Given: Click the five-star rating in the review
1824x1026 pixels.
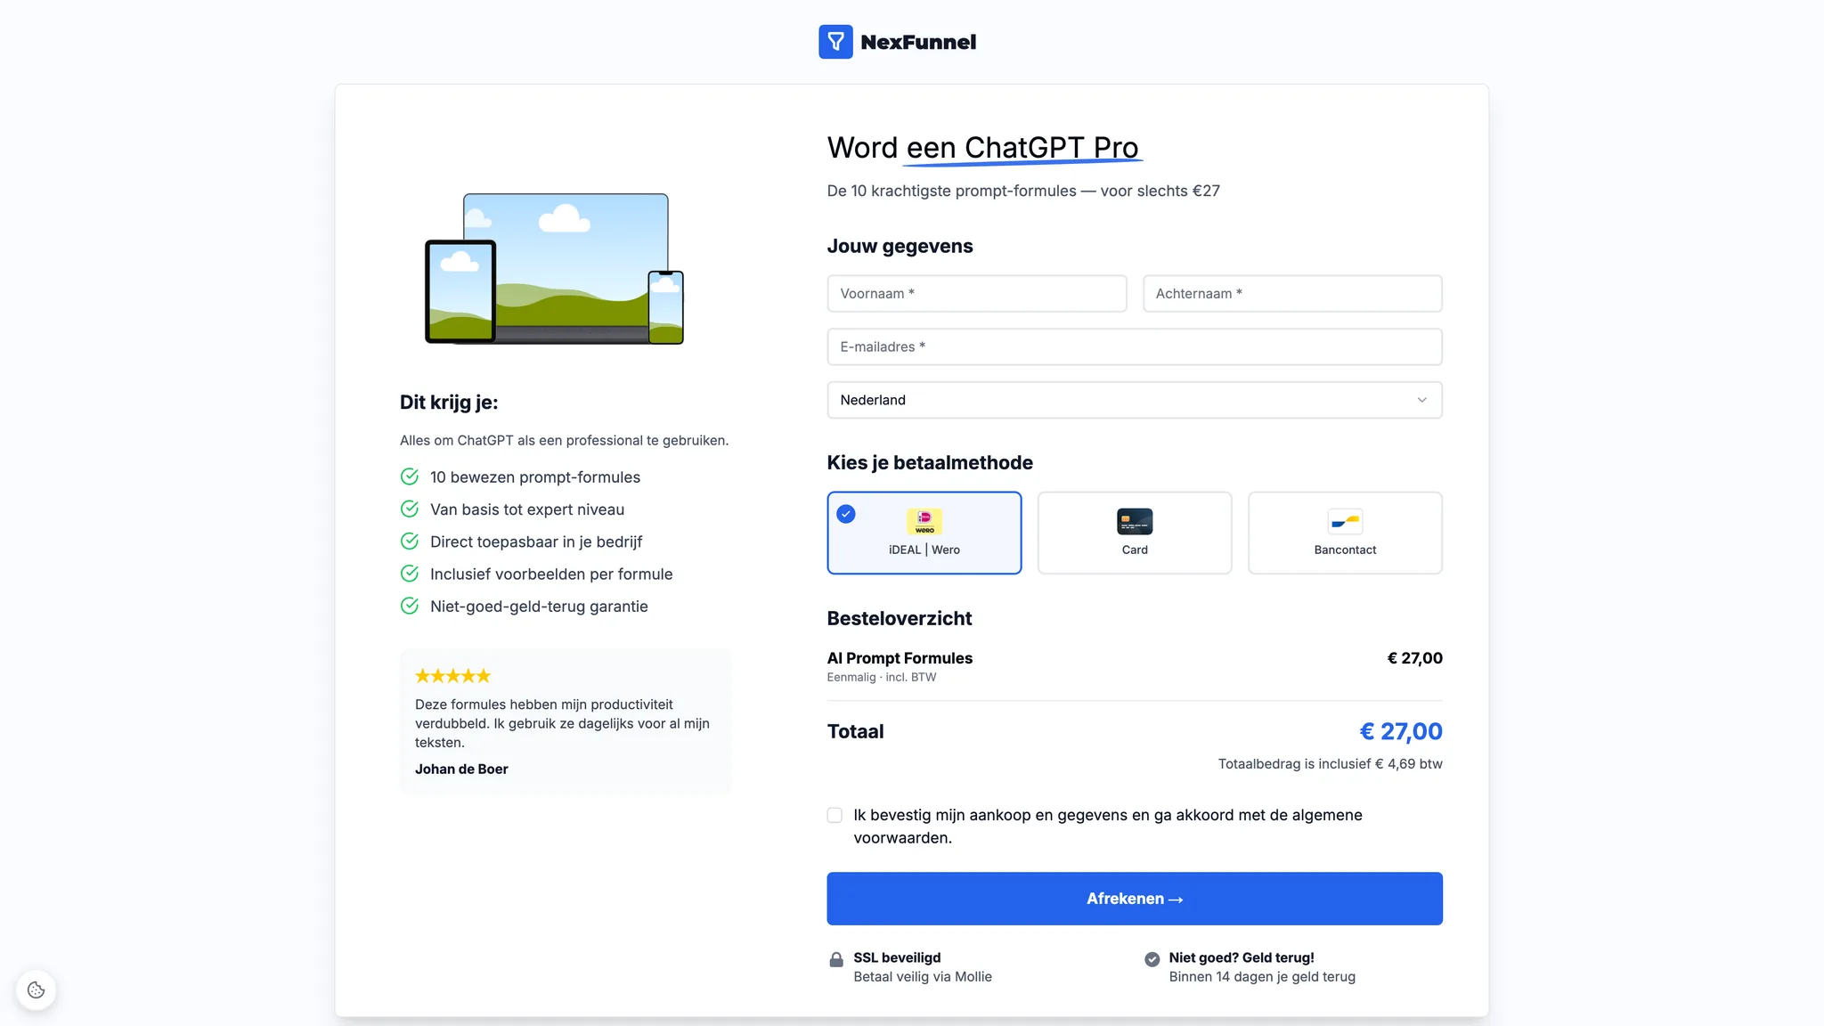Looking at the screenshot, I should pos(452,676).
